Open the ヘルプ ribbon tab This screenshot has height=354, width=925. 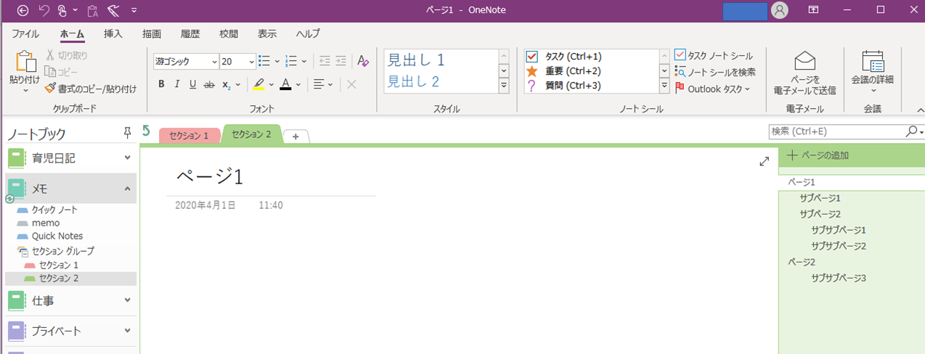[x=308, y=33]
